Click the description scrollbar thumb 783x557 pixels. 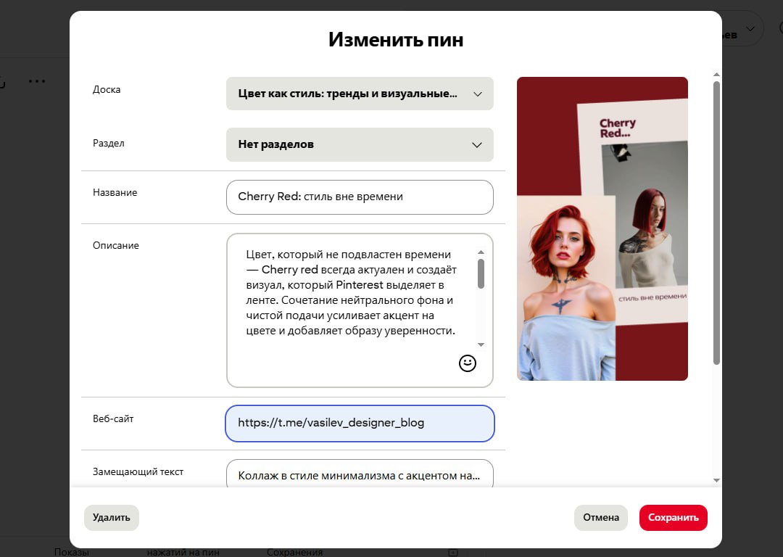click(x=481, y=273)
